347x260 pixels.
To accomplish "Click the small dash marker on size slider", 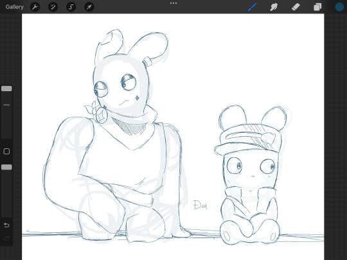I will point(6,105).
